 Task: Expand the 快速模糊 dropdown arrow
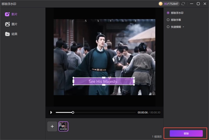(x=183, y=27)
